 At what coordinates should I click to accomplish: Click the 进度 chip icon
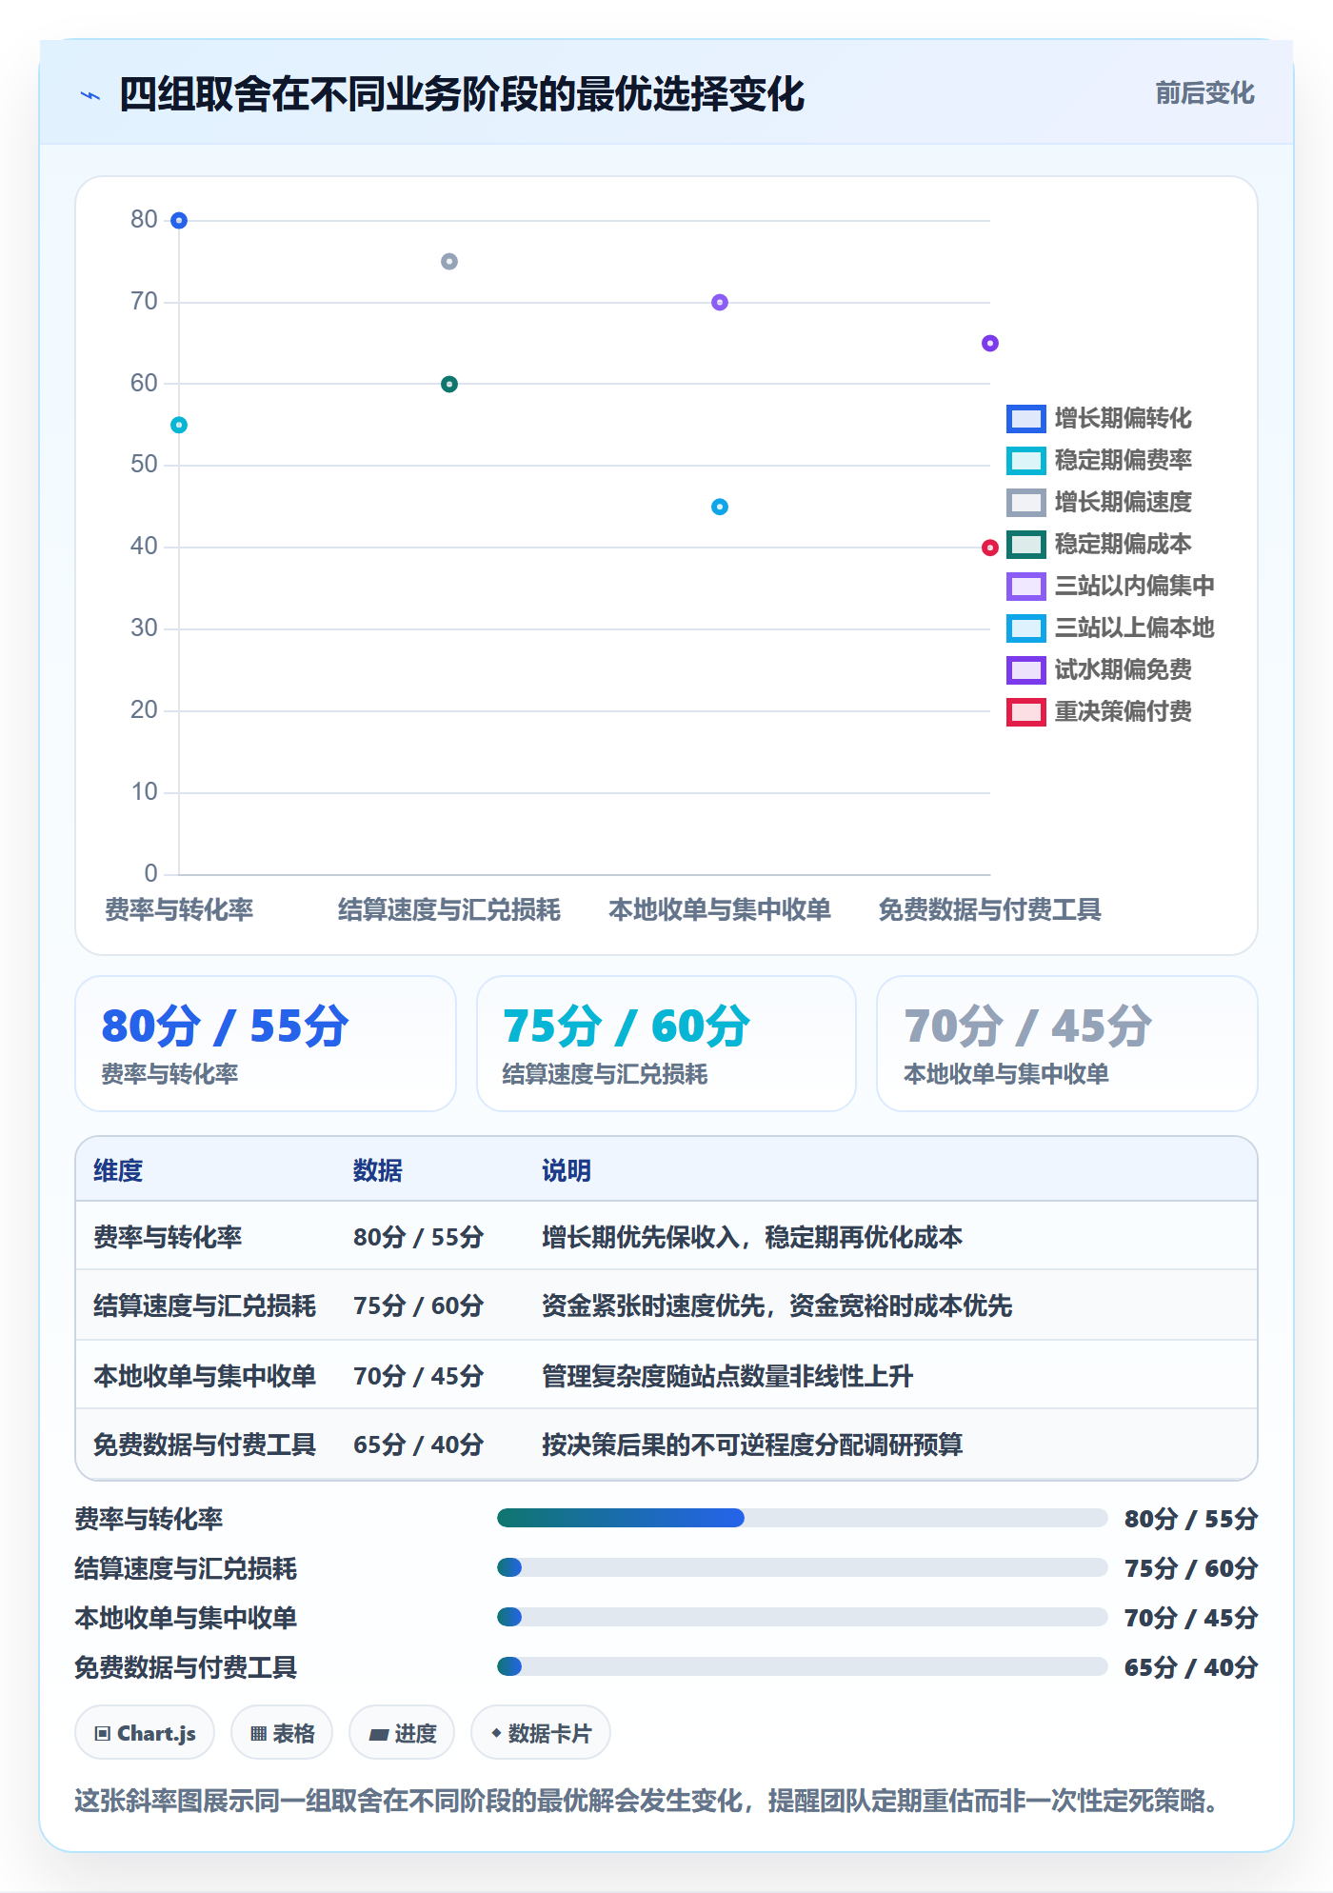tap(379, 1734)
